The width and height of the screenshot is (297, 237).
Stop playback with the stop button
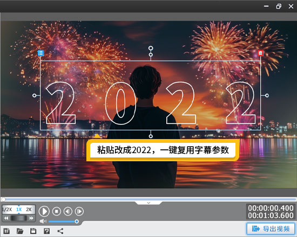point(57,211)
